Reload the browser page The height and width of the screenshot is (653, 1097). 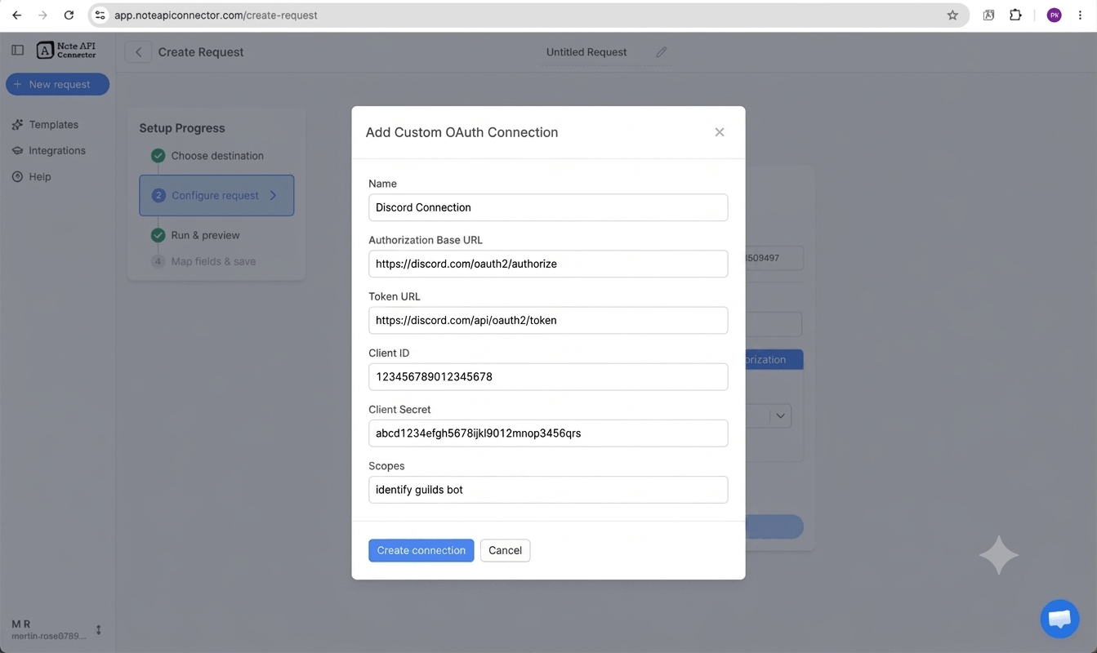click(69, 15)
